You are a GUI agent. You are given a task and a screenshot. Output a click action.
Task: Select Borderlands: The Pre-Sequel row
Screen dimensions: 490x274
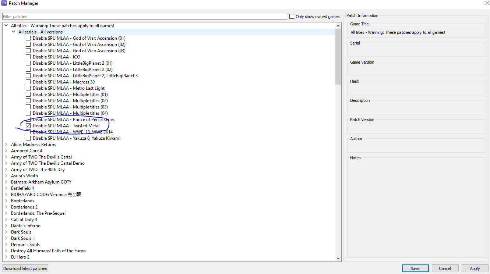38,213
